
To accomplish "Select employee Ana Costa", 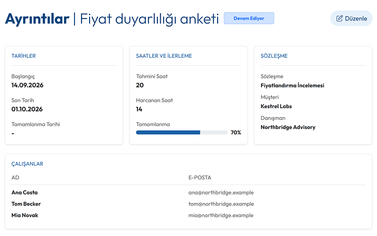I will [25, 193].
